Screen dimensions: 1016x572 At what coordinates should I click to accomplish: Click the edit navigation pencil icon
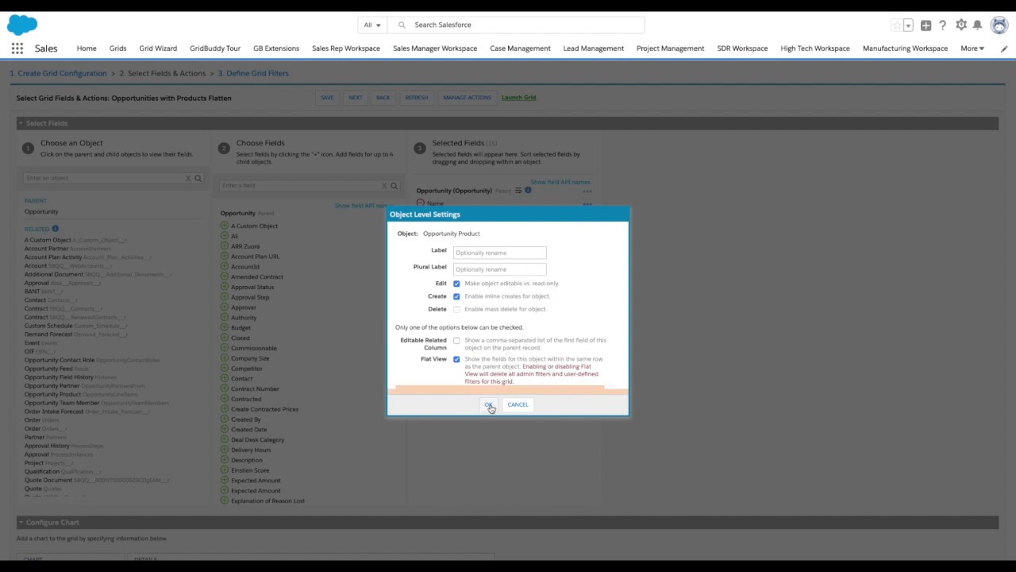[1004, 48]
